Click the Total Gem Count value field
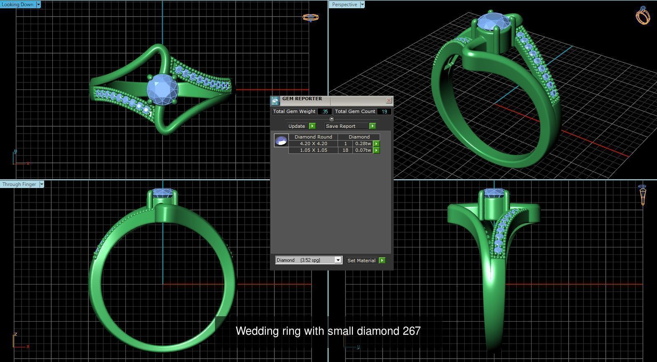Image resolution: width=657 pixels, height=362 pixels. pos(384,111)
